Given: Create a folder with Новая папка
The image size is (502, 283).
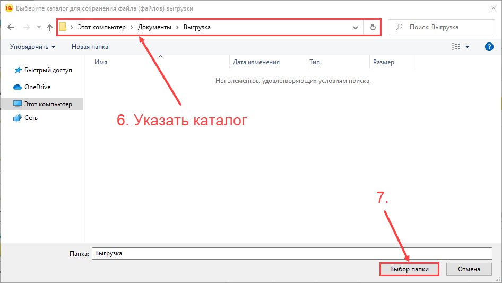Looking at the screenshot, I should click(90, 47).
